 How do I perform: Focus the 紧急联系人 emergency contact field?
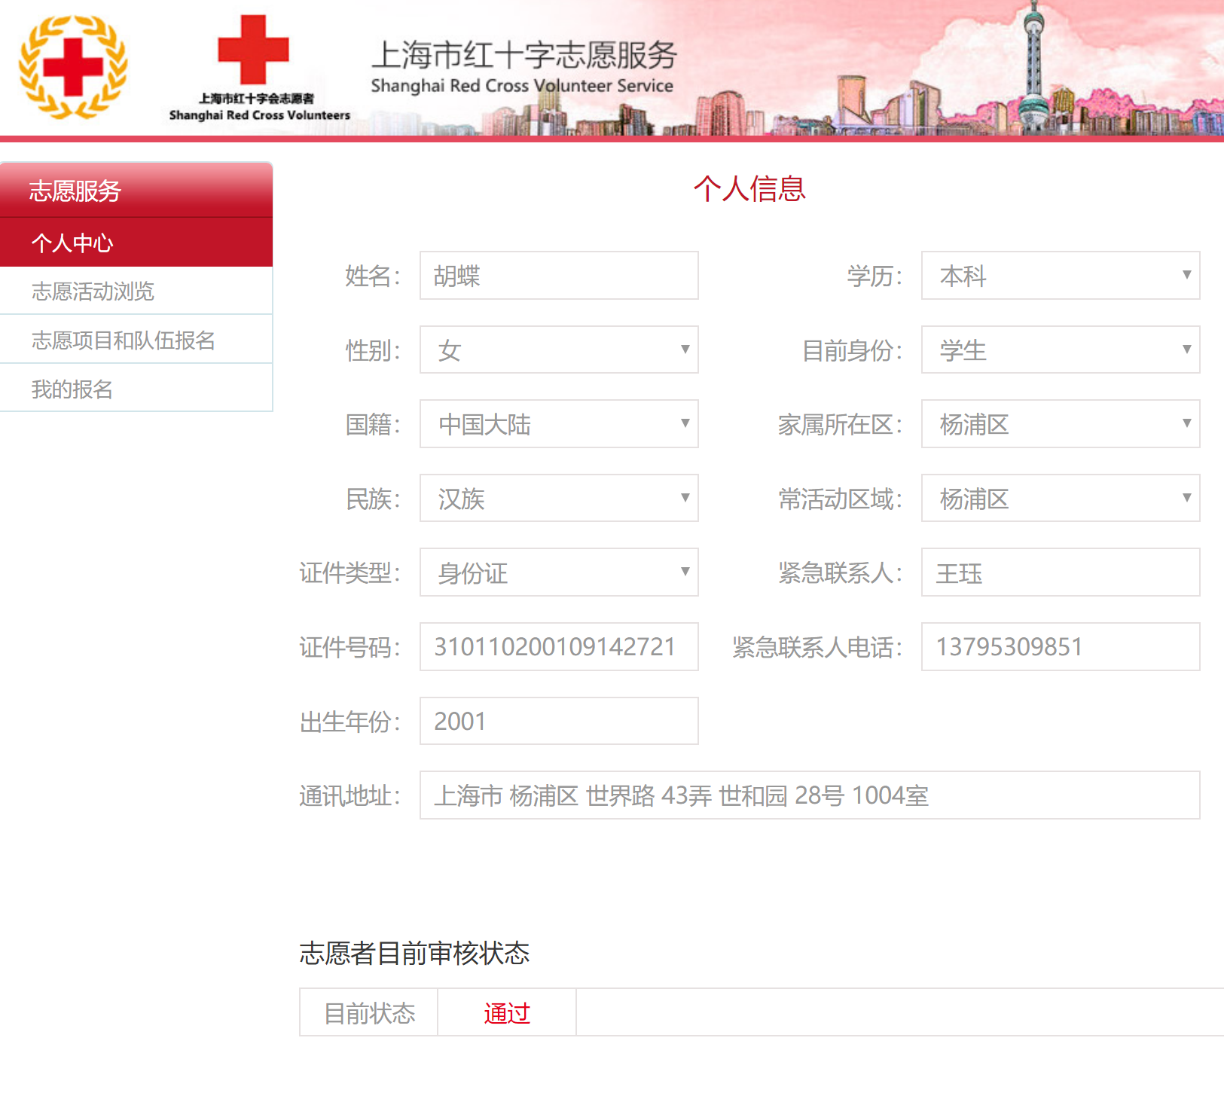[x=1060, y=572]
